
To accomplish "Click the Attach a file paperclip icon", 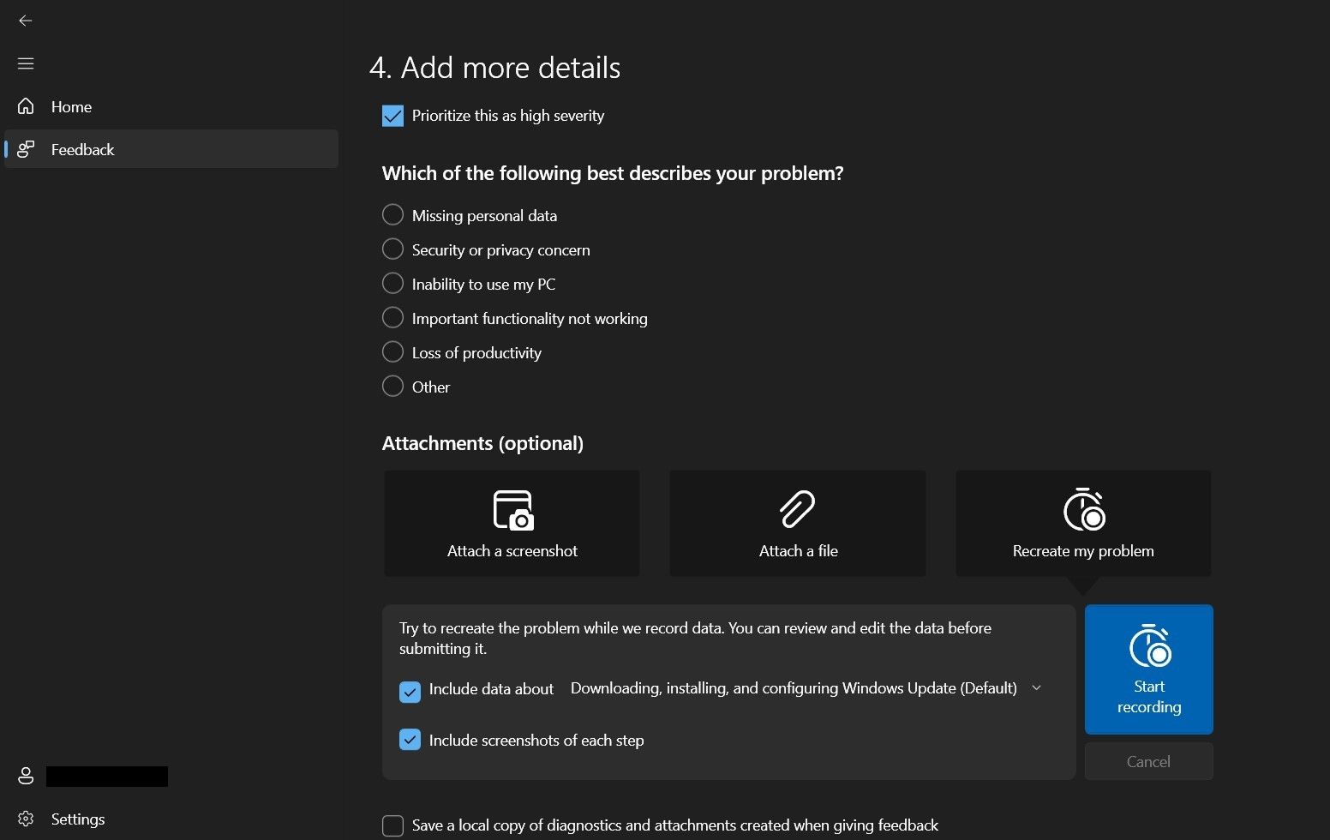I will (x=797, y=509).
